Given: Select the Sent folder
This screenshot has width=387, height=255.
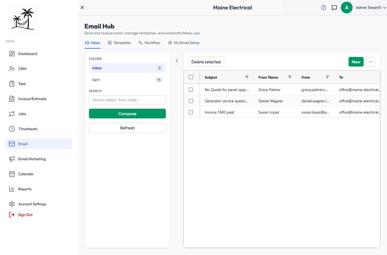Looking at the screenshot, I should point(127,80).
